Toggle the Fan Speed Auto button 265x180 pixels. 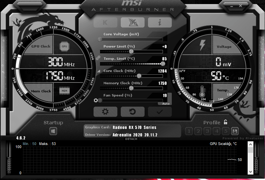[166, 104]
